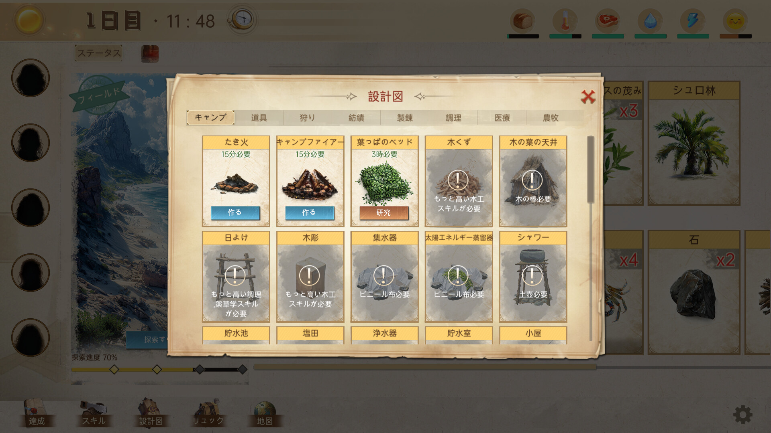The image size is (771, 433).
Task: Open the 達成 achievements icon
Action: pos(36,413)
